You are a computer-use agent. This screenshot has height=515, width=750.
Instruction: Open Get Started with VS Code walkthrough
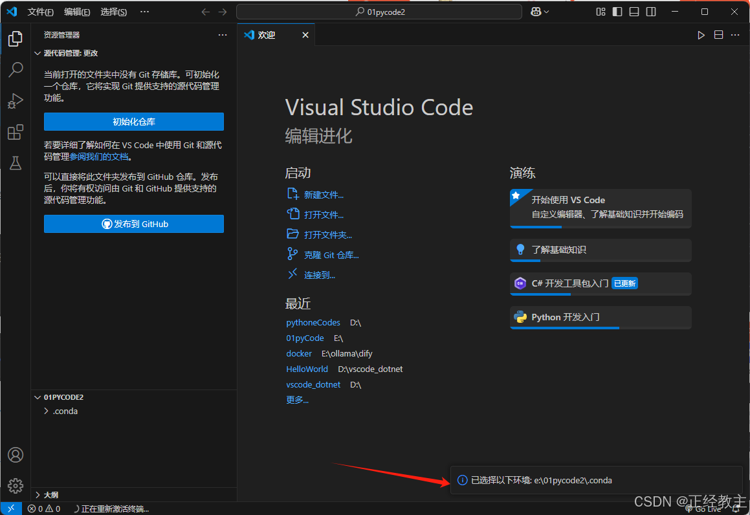click(601, 208)
